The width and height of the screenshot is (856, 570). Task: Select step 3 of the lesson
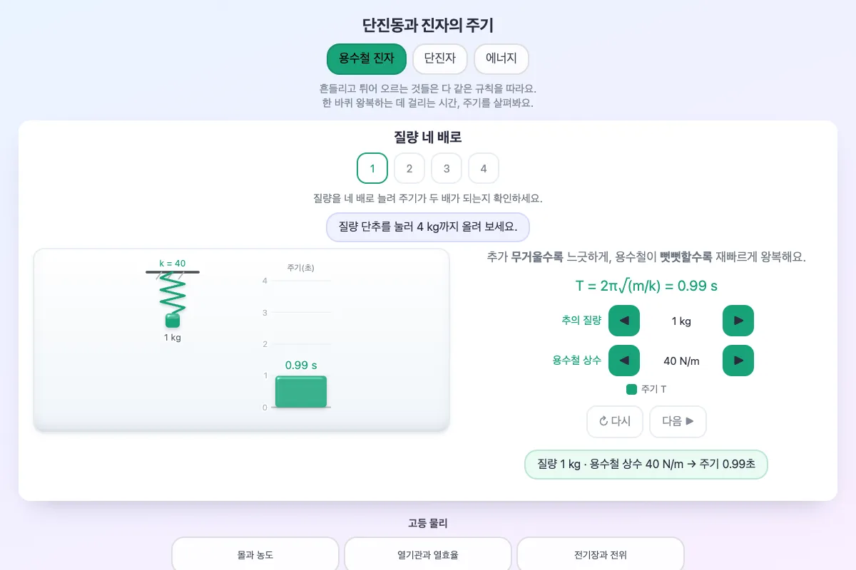pyautogui.click(x=447, y=169)
